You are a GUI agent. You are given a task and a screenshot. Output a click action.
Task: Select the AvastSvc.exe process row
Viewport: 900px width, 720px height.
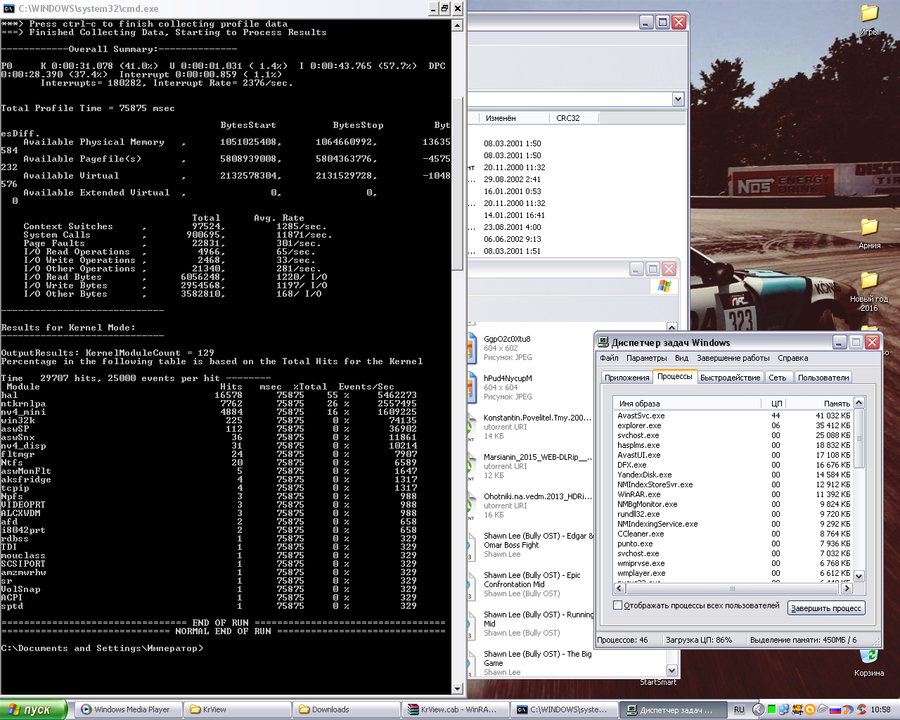point(641,416)
